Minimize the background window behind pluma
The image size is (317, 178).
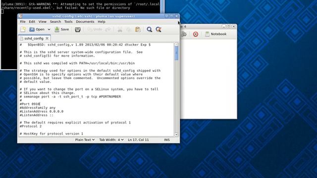pyautogui.click(x=223, y=26)
